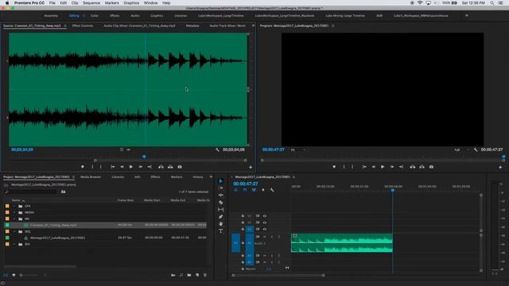Select the Selection tool arrow
509x286 pixels.
[221, 181]
